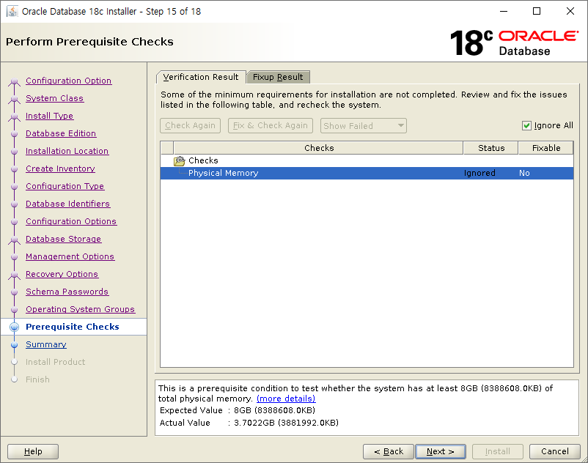
Task: Click the Summary step bullet icon
Action: pyautogui.click(x=14, y=344)
